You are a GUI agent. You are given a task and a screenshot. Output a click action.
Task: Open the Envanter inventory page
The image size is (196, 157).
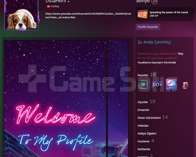(x=143, y=110)
